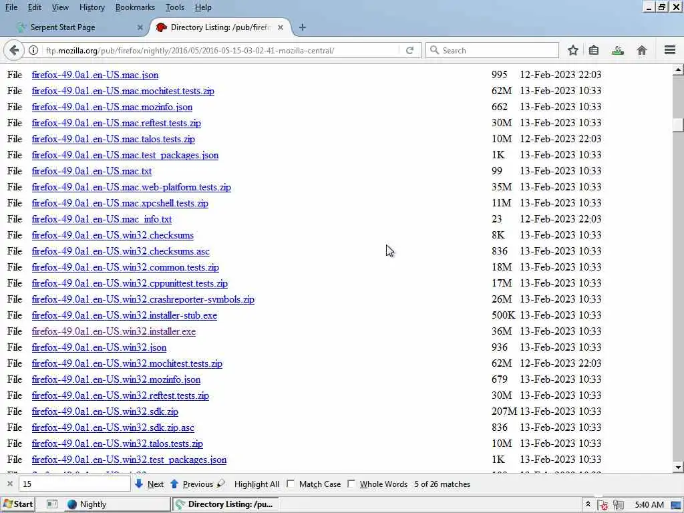This screenshot has height=513, width=684.
Task: Open win32.installer-stub.exe link
Action: click(124, 315)
